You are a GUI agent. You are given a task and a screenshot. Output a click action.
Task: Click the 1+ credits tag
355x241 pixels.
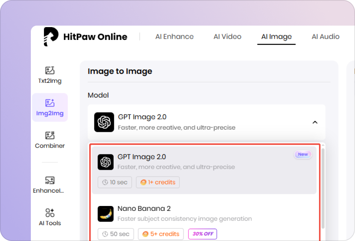click(158, 182)
